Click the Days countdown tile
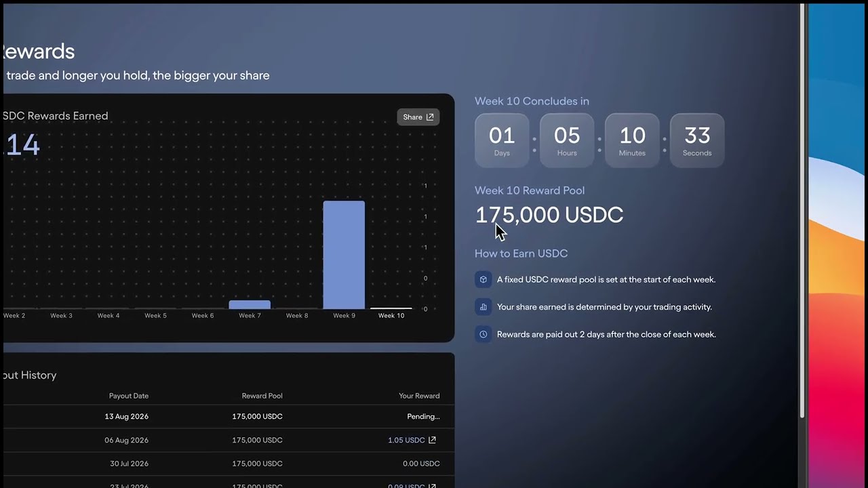Viewport: 868px width, 488px height. coord(502,140)
